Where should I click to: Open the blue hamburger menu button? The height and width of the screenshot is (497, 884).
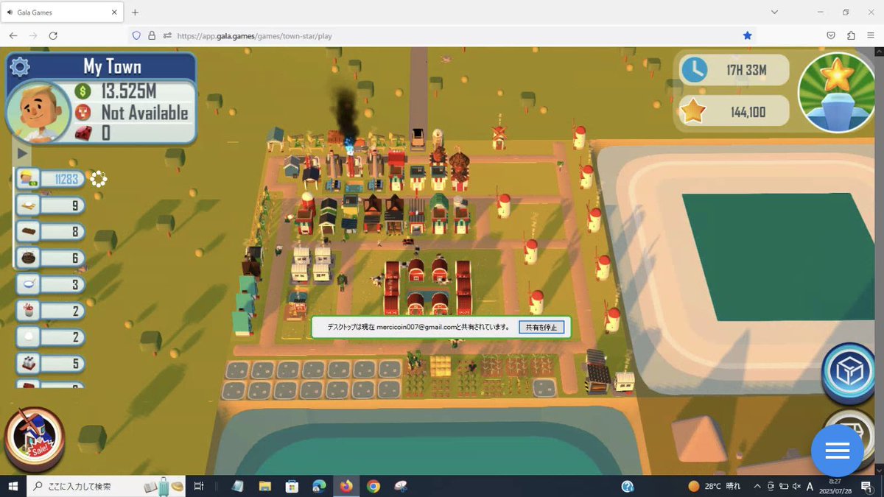(837, 451)
